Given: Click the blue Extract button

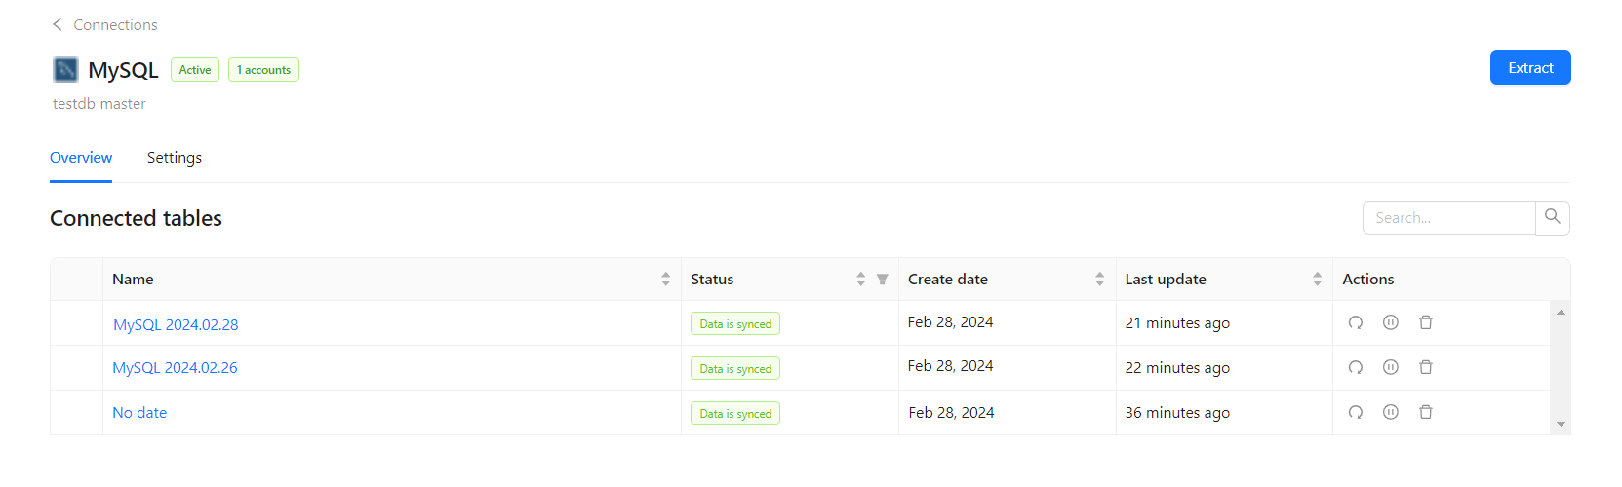Looking at the screenshot, I should point(1530,67).
